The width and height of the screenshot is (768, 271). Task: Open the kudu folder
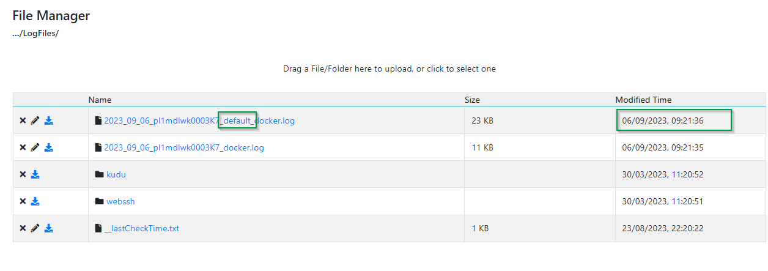116,174
